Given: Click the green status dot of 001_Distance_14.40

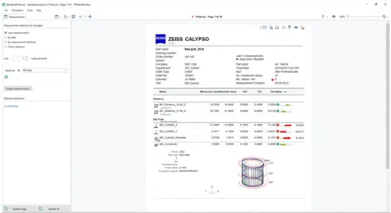Looking at the screenshot, I should point(278,105).
